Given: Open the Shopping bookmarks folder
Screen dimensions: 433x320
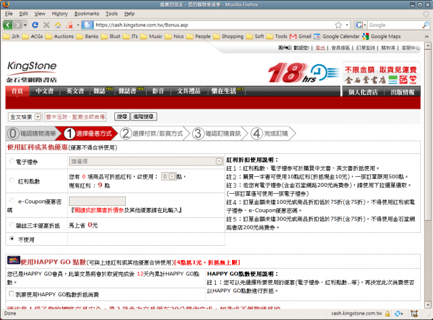Looking at the screenshot, I should (x=229, y=36).
